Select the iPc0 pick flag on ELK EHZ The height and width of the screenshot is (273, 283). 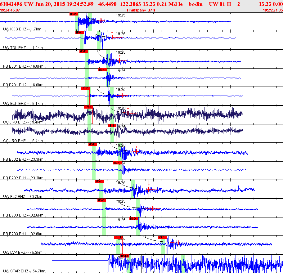[x=85, y=88]
